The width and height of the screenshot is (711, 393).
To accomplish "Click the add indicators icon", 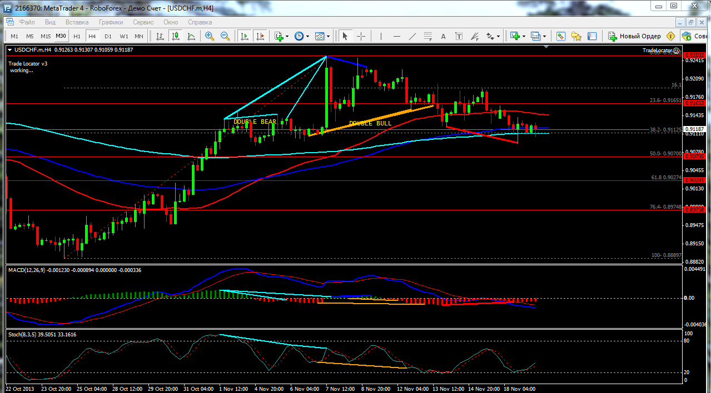I will pyautogui.click(x=279, y=36).
